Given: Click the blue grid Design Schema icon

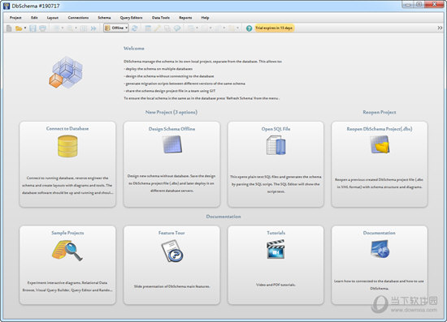Looking at the screenshot, I should tap(172, 144).
